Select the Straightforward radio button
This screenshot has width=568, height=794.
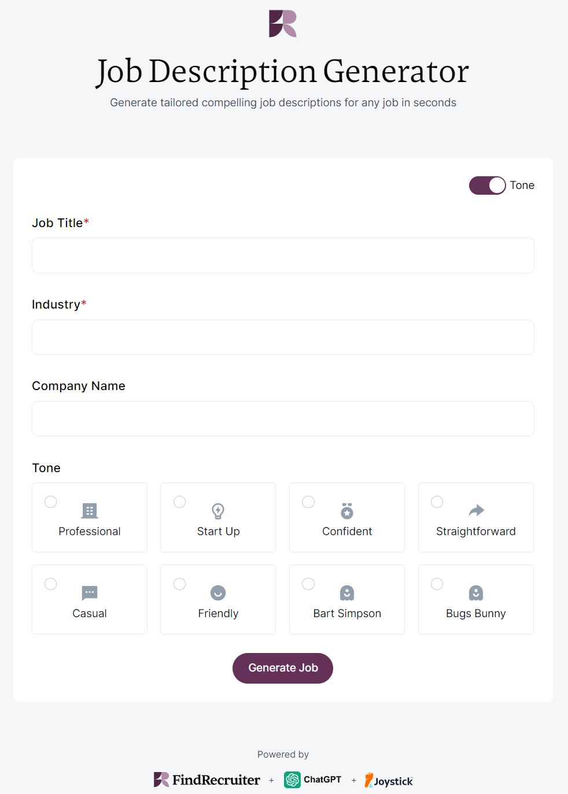(x=437, y=502)
